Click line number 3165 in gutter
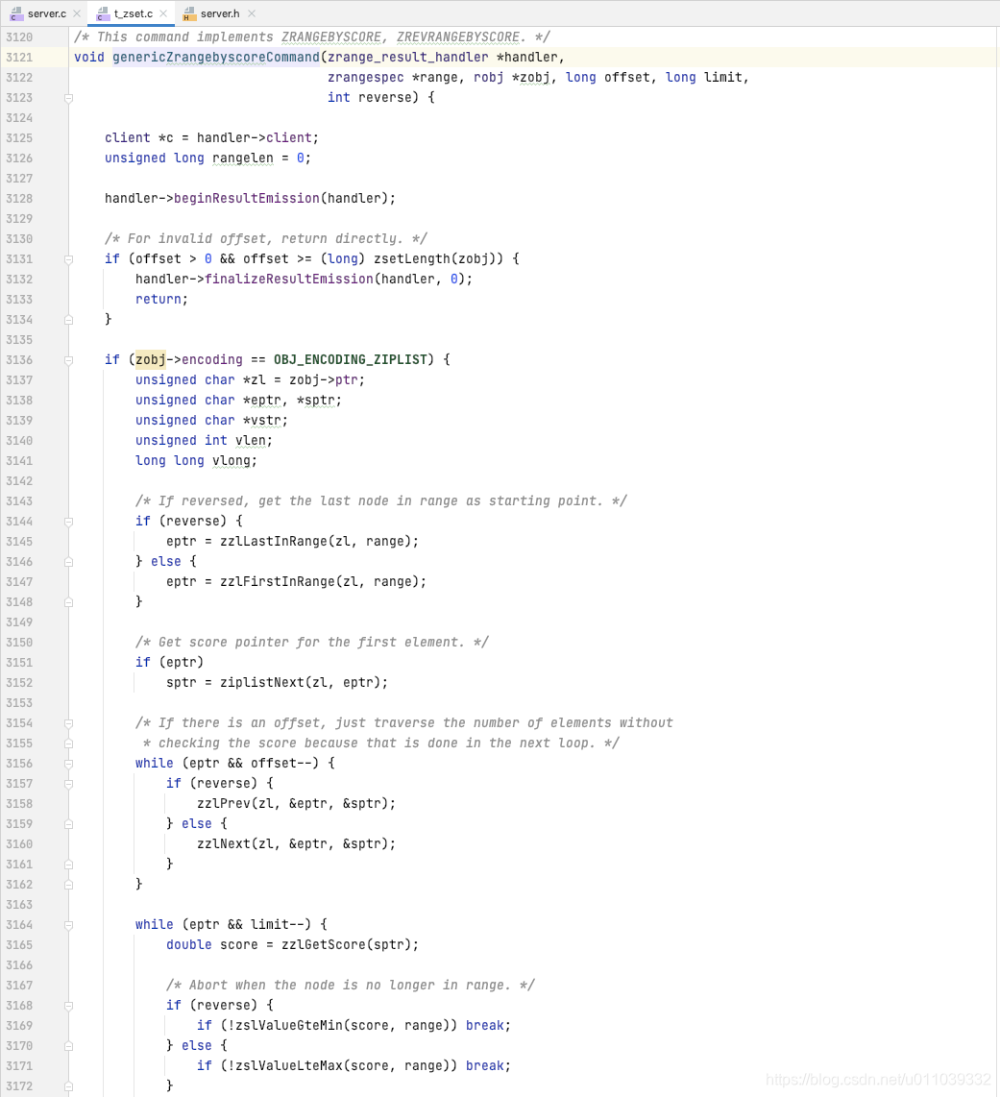 click(x=19, y=945)
